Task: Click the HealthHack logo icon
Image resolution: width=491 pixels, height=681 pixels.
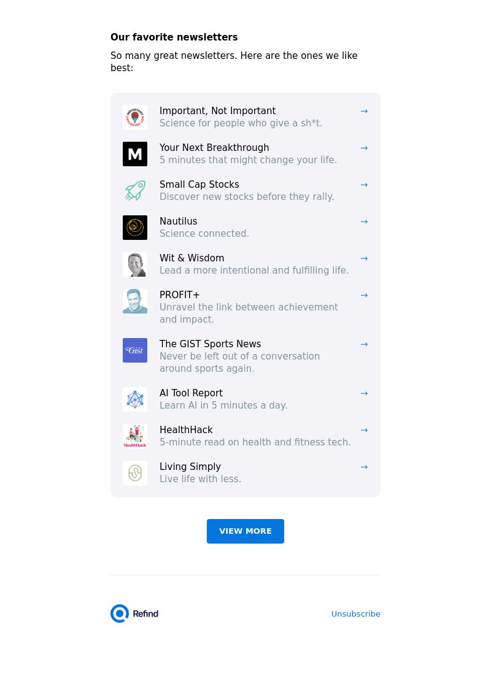Action: tap(135, 436)
